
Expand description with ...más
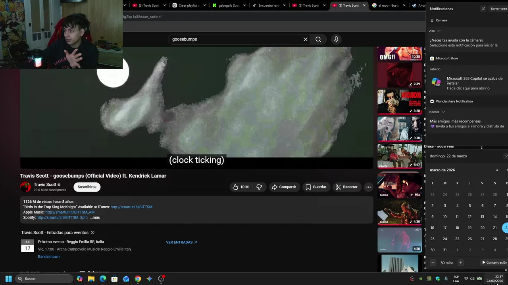pyautogui.click(x=94, y=217)
